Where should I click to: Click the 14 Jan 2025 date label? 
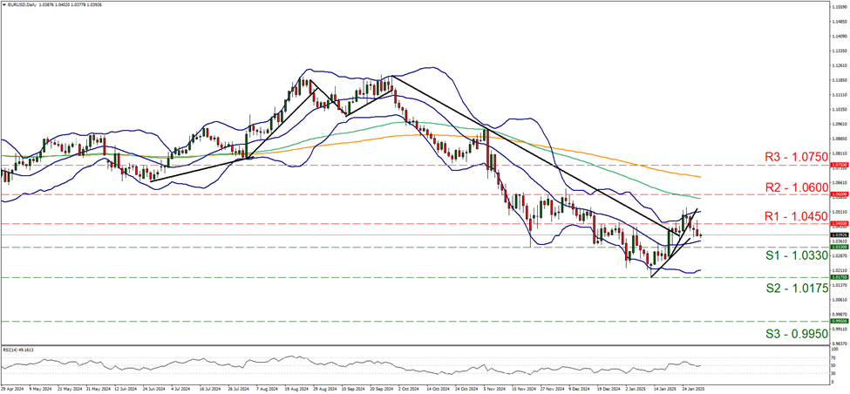pyautogui.click(x=664, y=389)
